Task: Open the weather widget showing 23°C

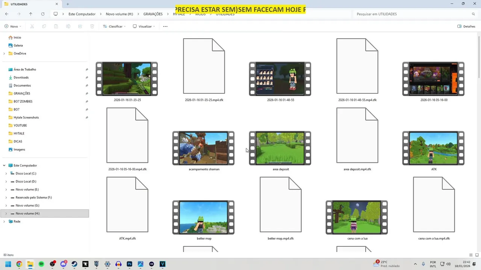Action: click(387, 264)
